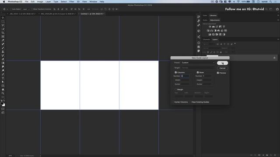Open the File menu
This screenshot has width=280, height=157.
26,2
